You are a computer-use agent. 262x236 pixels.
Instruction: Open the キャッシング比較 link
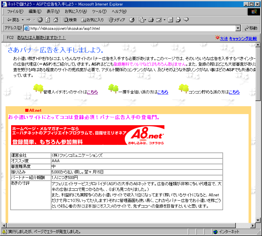pos(243,39)
